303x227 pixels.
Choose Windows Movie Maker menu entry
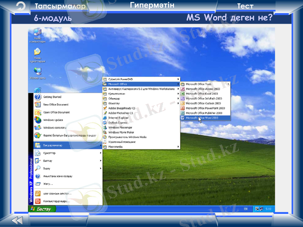coord(121,132)
